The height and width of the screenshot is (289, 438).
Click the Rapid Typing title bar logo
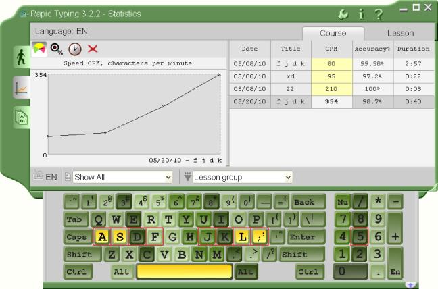(24, 14)
